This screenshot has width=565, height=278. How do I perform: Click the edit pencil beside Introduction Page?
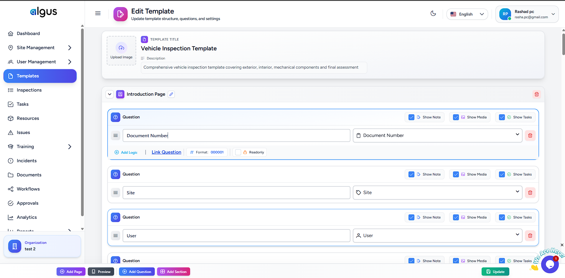click(x=171, y=94)
